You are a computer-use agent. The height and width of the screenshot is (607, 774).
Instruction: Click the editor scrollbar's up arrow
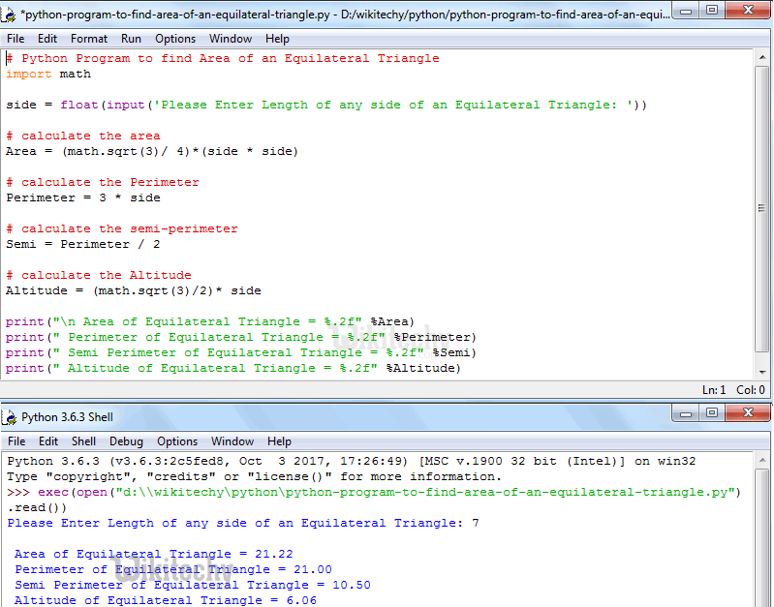click(x=763, y=57)
